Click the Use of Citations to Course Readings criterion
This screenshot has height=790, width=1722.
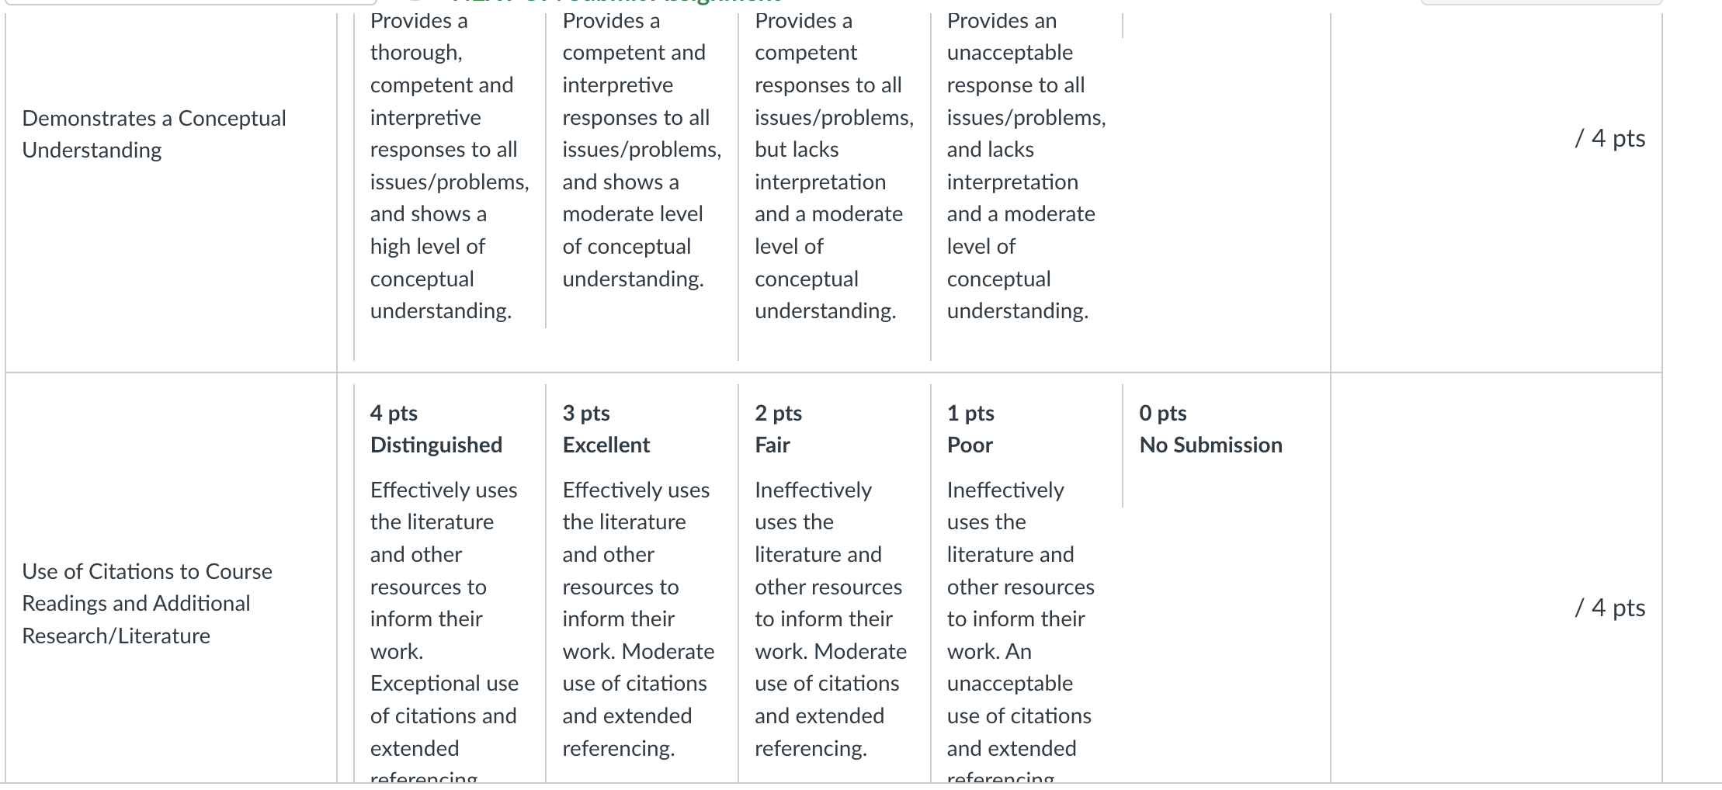147,604
